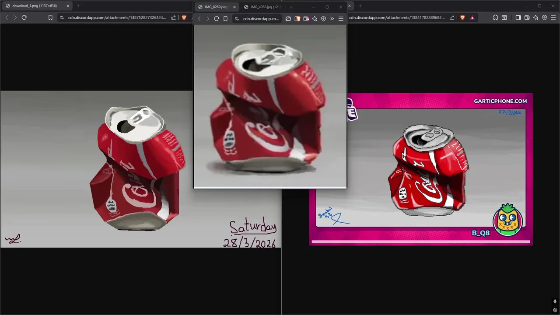Expand the hidden toolbar items chevron in IMG_8269 window
560x315 pixels.
332,19
